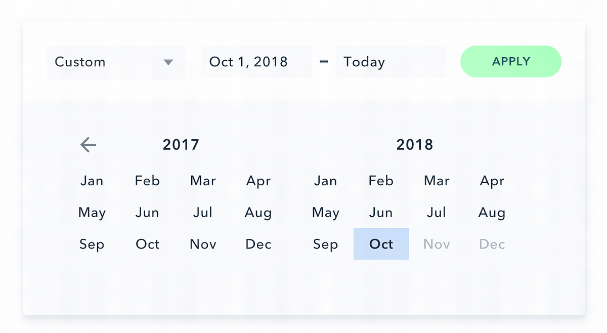
Task: Click Sep under 2018
Action: [x=325, y=244]
